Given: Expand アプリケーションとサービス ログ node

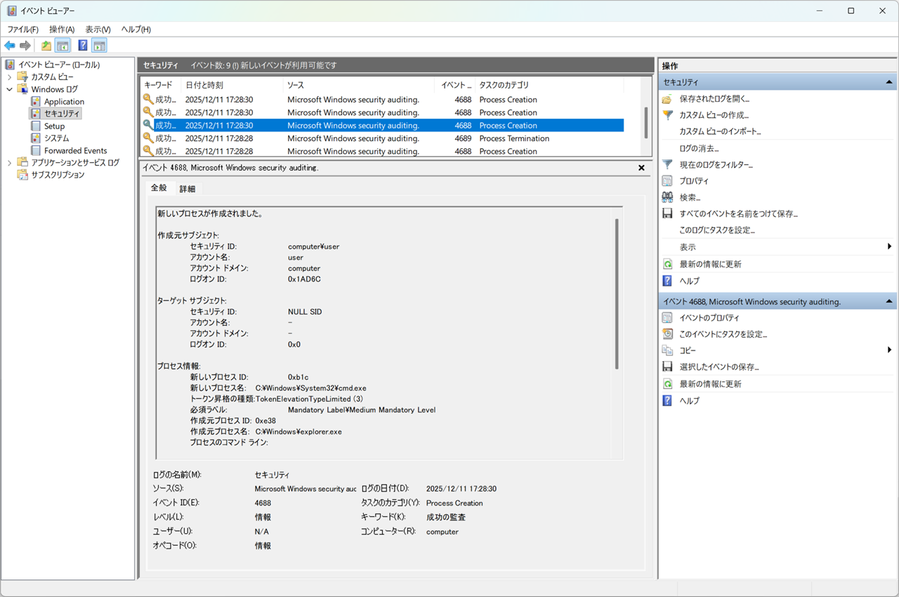Looking at the screenshot, I should click(x=10, y=162).
